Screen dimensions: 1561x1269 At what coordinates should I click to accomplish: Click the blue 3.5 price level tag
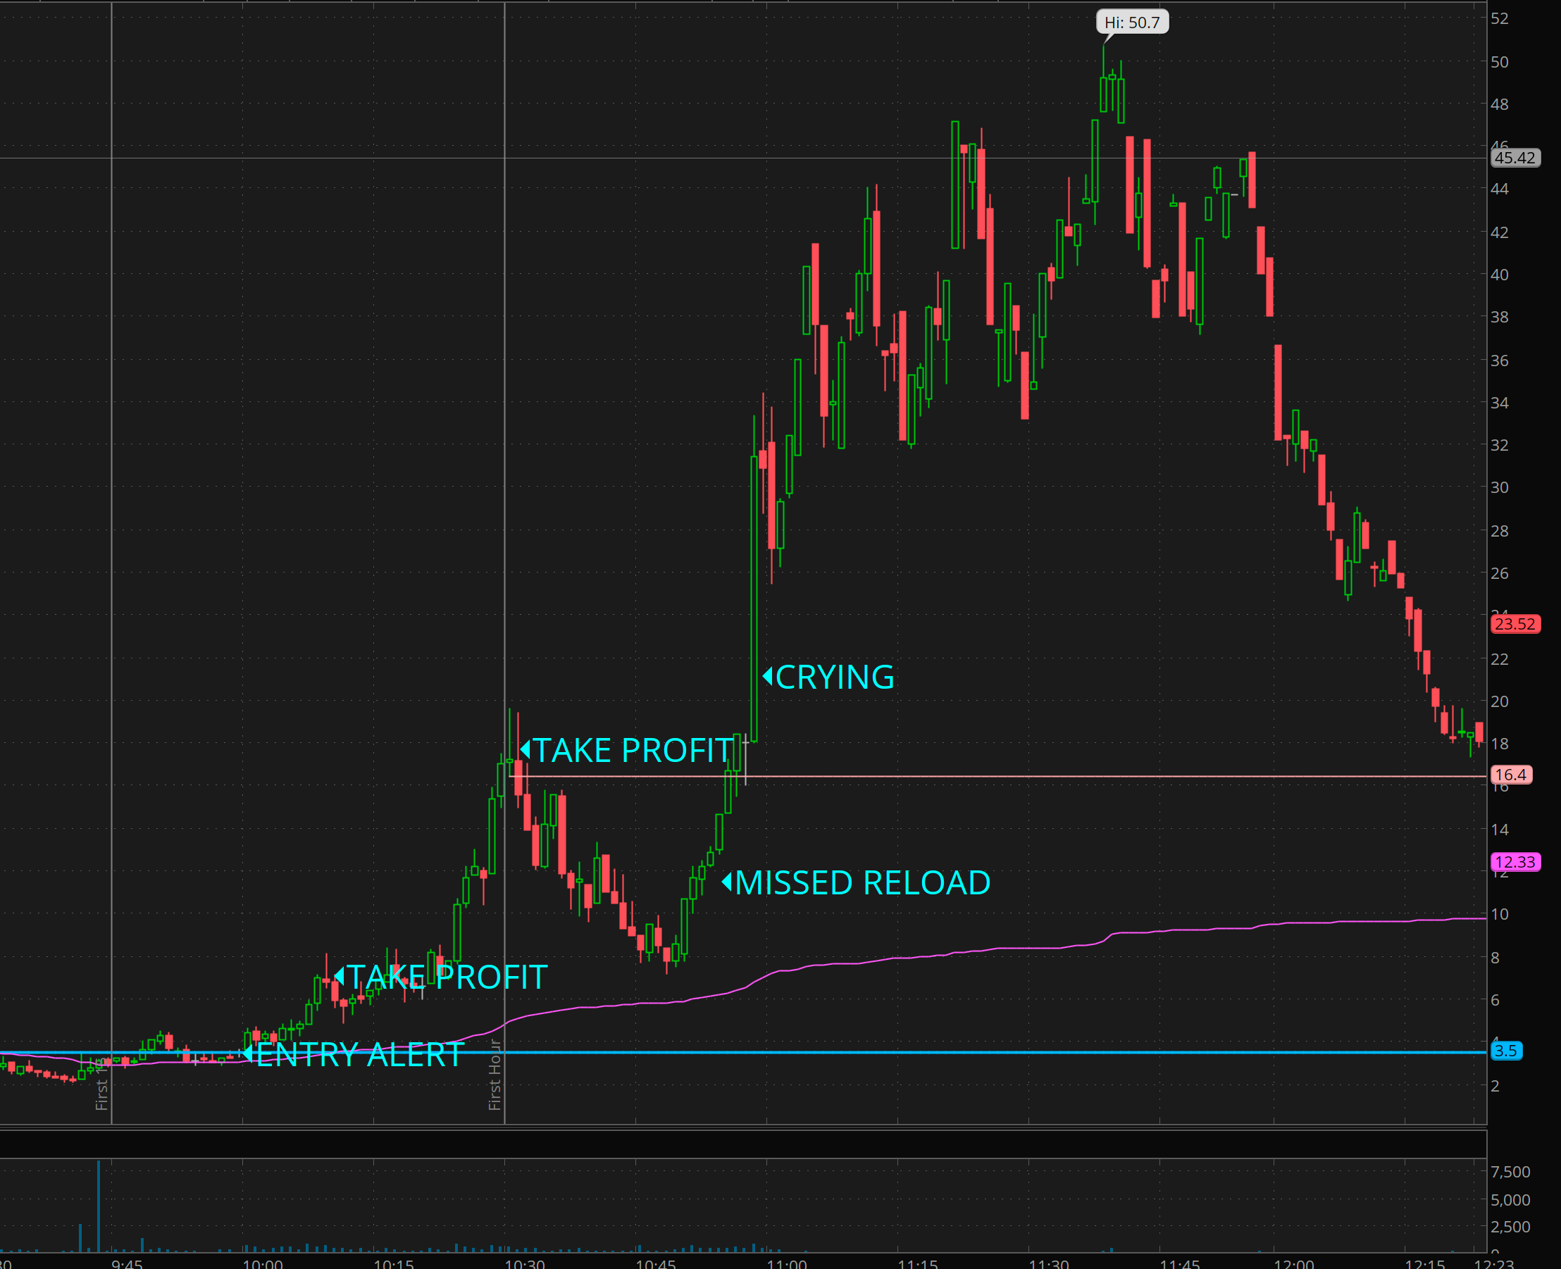[x=1505, y=1051]
